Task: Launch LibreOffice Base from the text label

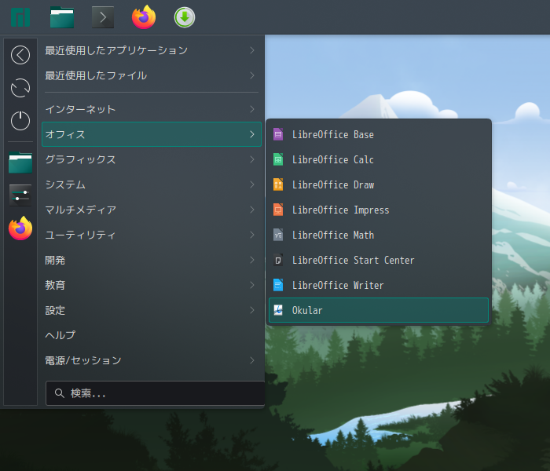Action: [333, 134]
